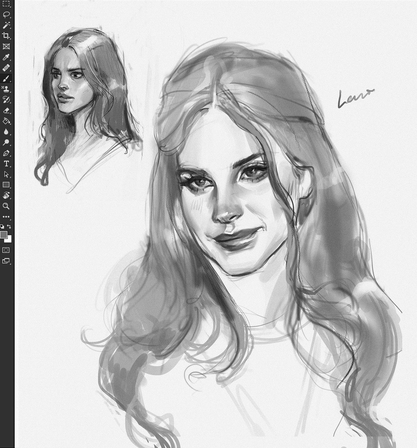Select the Paint Bucket tool

click(x=6, y=121)
